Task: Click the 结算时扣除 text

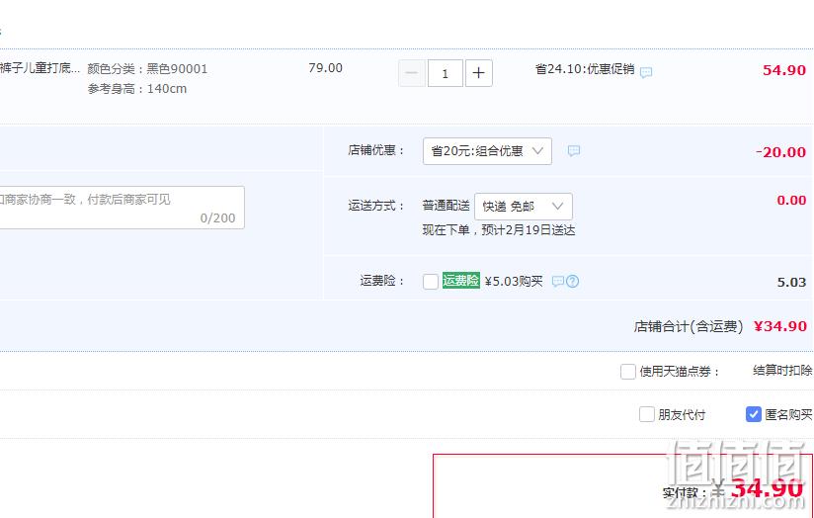Action: pos(782,371)
